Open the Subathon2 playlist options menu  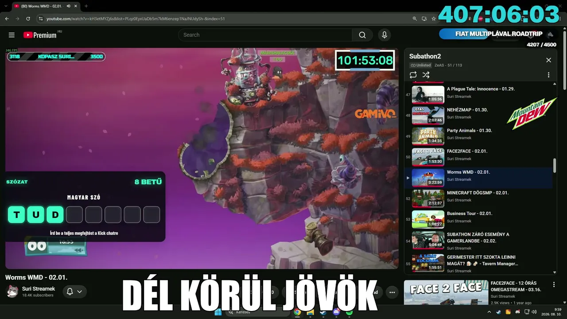point(548,75)
